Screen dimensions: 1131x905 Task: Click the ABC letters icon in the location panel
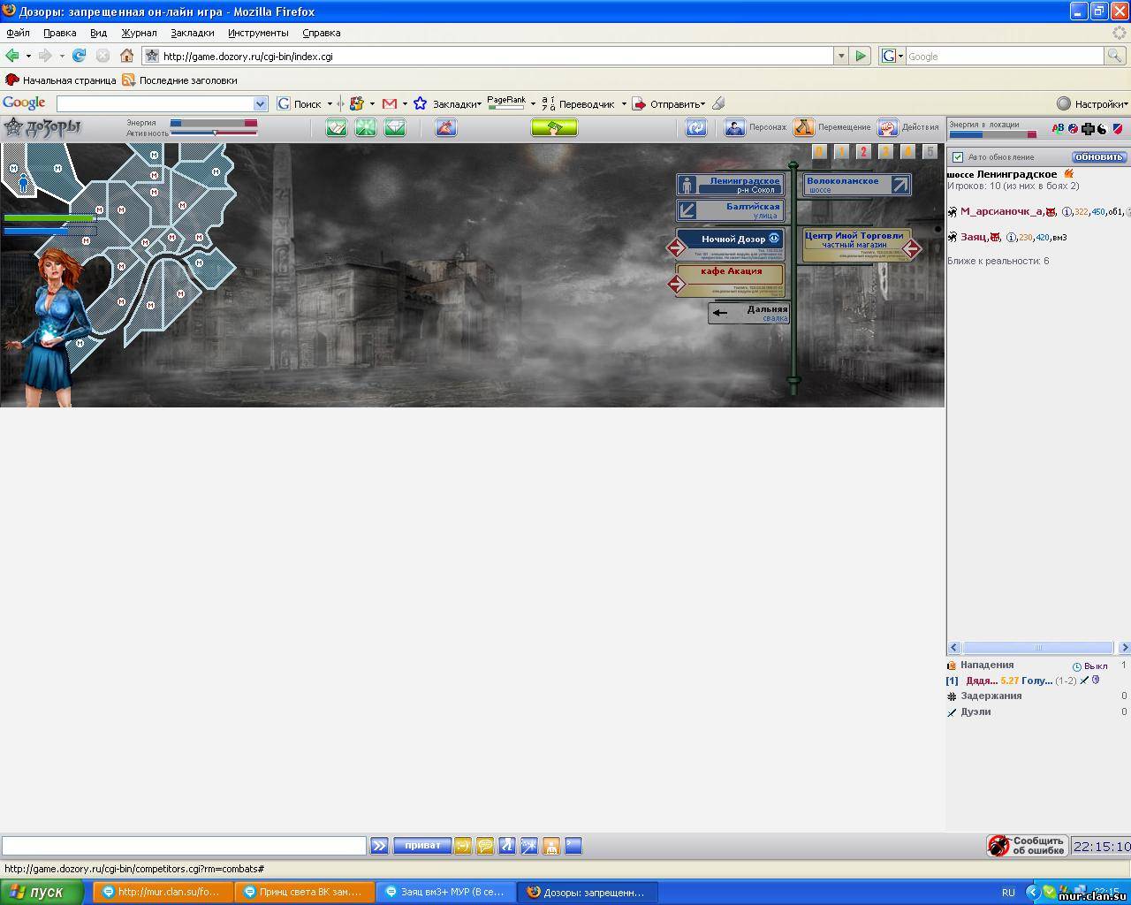tap(1058, 129)
